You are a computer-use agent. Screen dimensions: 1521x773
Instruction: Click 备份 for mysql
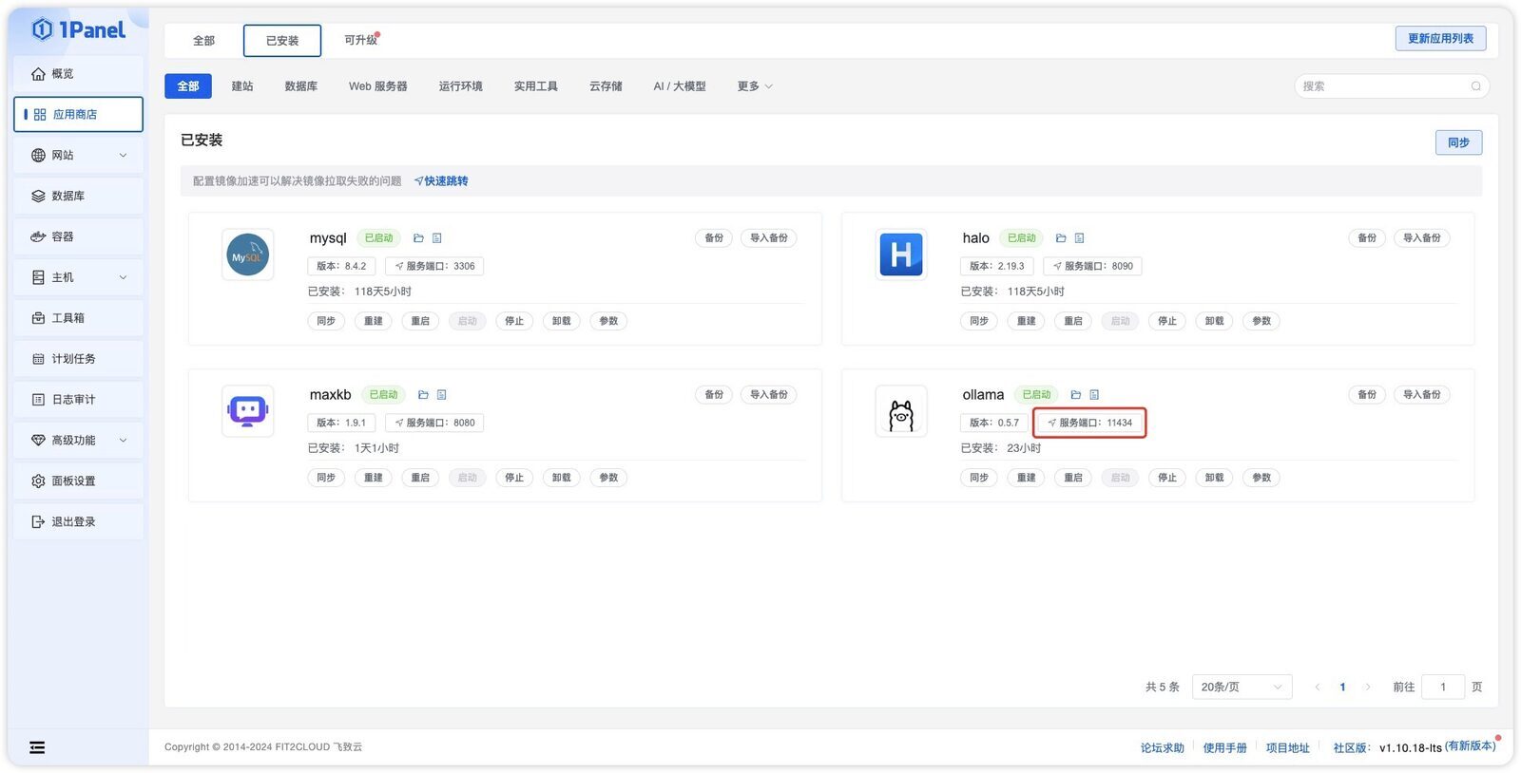click(x=714, y=238)
